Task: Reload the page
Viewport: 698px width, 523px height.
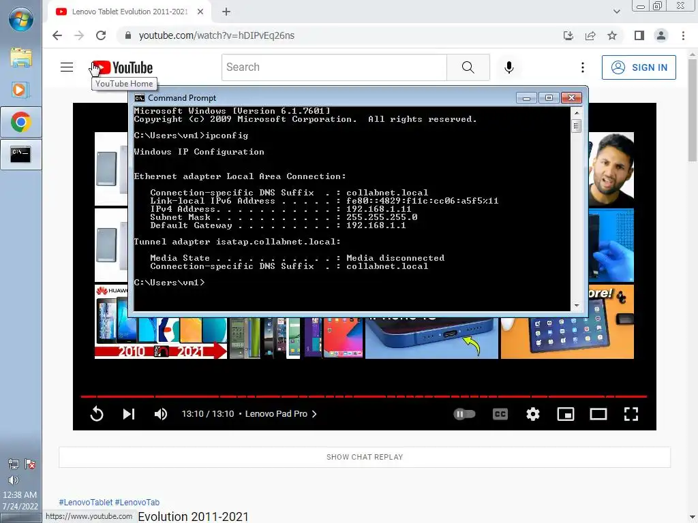Action: pyautogui.click(x=101, y=35)
